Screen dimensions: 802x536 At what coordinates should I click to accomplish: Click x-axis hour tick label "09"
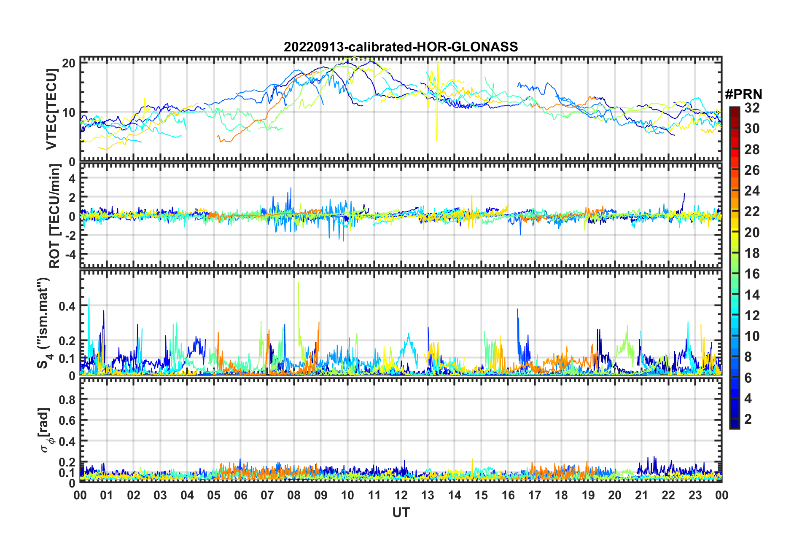[x=321, y=495]
